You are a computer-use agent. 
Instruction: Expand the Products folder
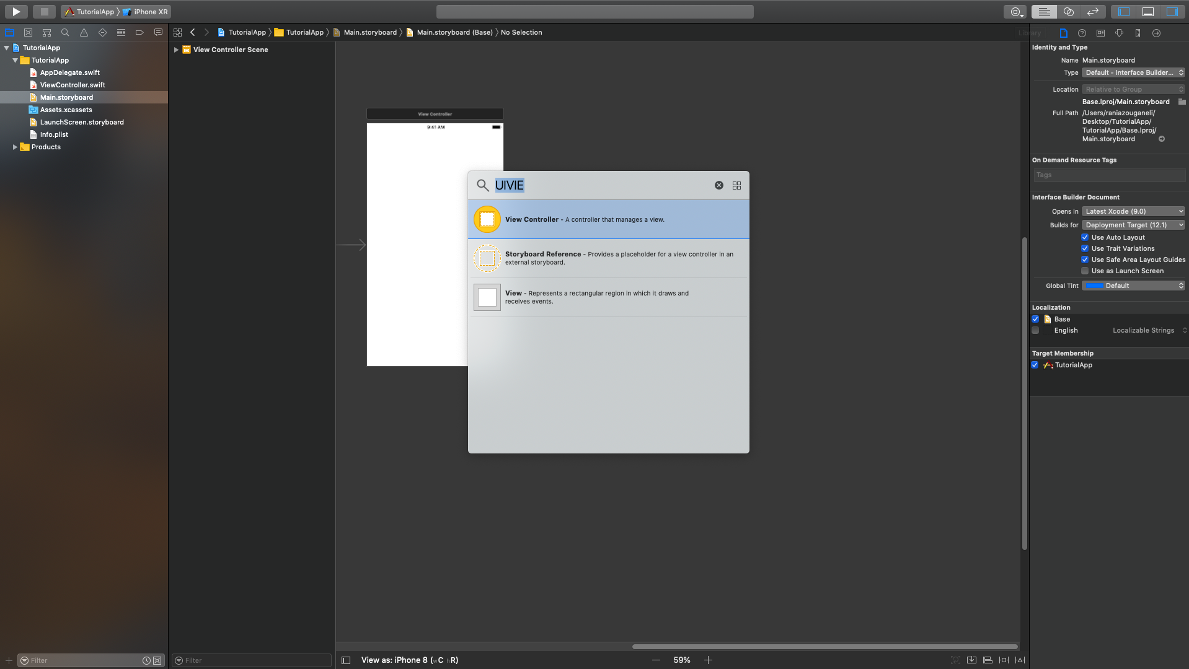15,147
